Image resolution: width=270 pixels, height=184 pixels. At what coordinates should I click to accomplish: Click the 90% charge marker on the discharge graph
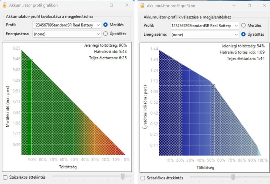[x=31, y=60]
